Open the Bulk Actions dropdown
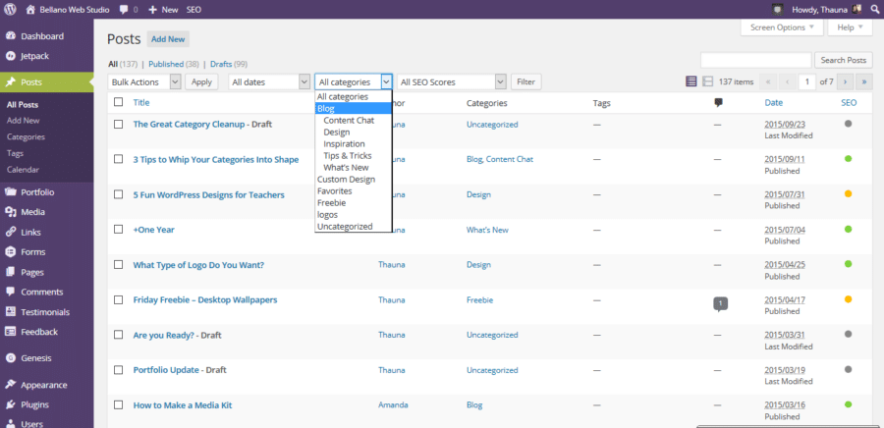884x428 pixels. tap(144, 81)
